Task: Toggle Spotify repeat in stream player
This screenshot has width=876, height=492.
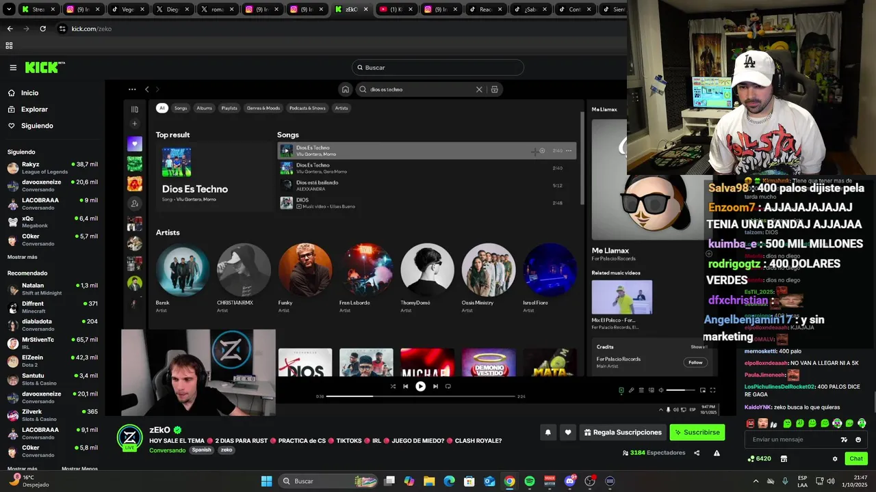Action: tap(448, 386)
